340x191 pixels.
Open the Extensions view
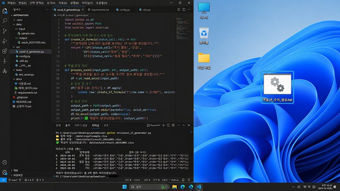(x=5, y=51)
